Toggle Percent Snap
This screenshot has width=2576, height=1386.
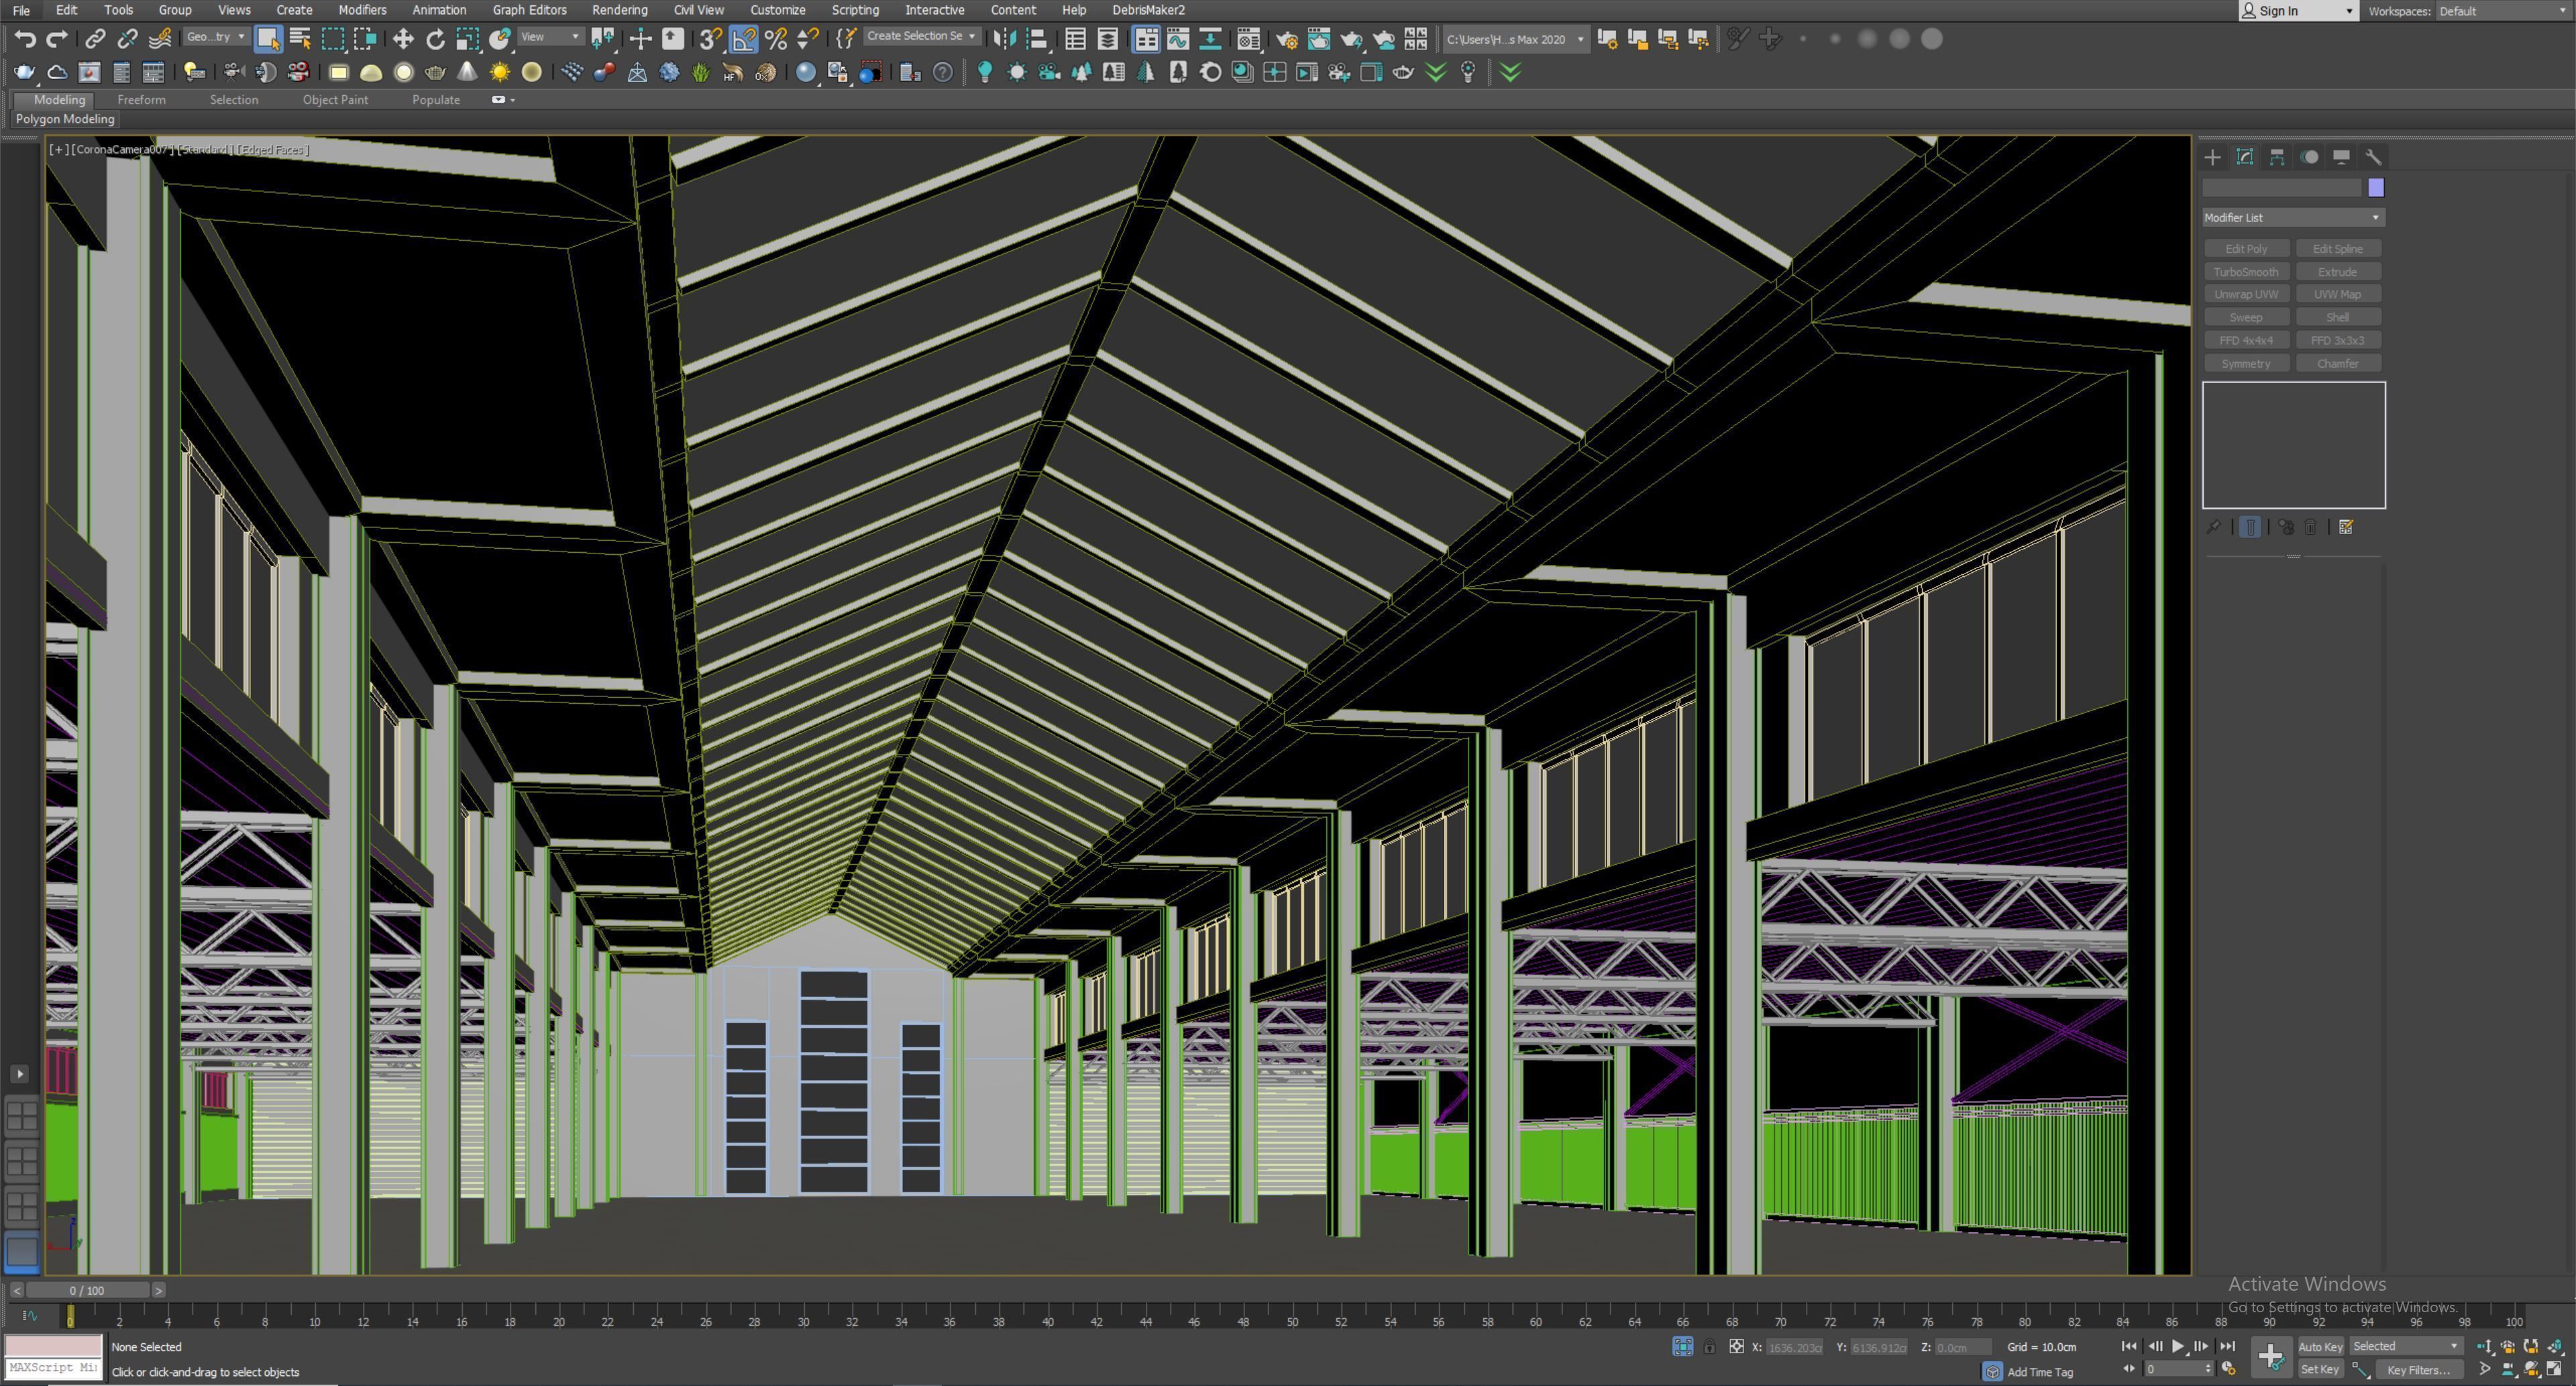click(775, 39)
